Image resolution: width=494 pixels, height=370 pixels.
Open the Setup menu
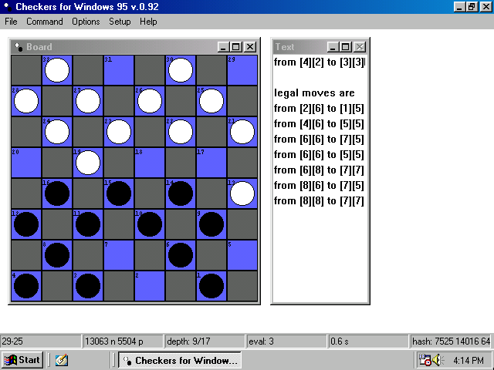120,22
